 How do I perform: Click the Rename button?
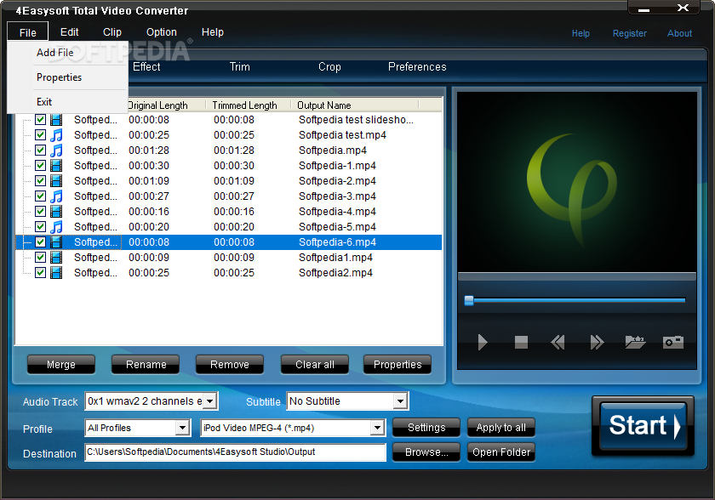point(146,364)
